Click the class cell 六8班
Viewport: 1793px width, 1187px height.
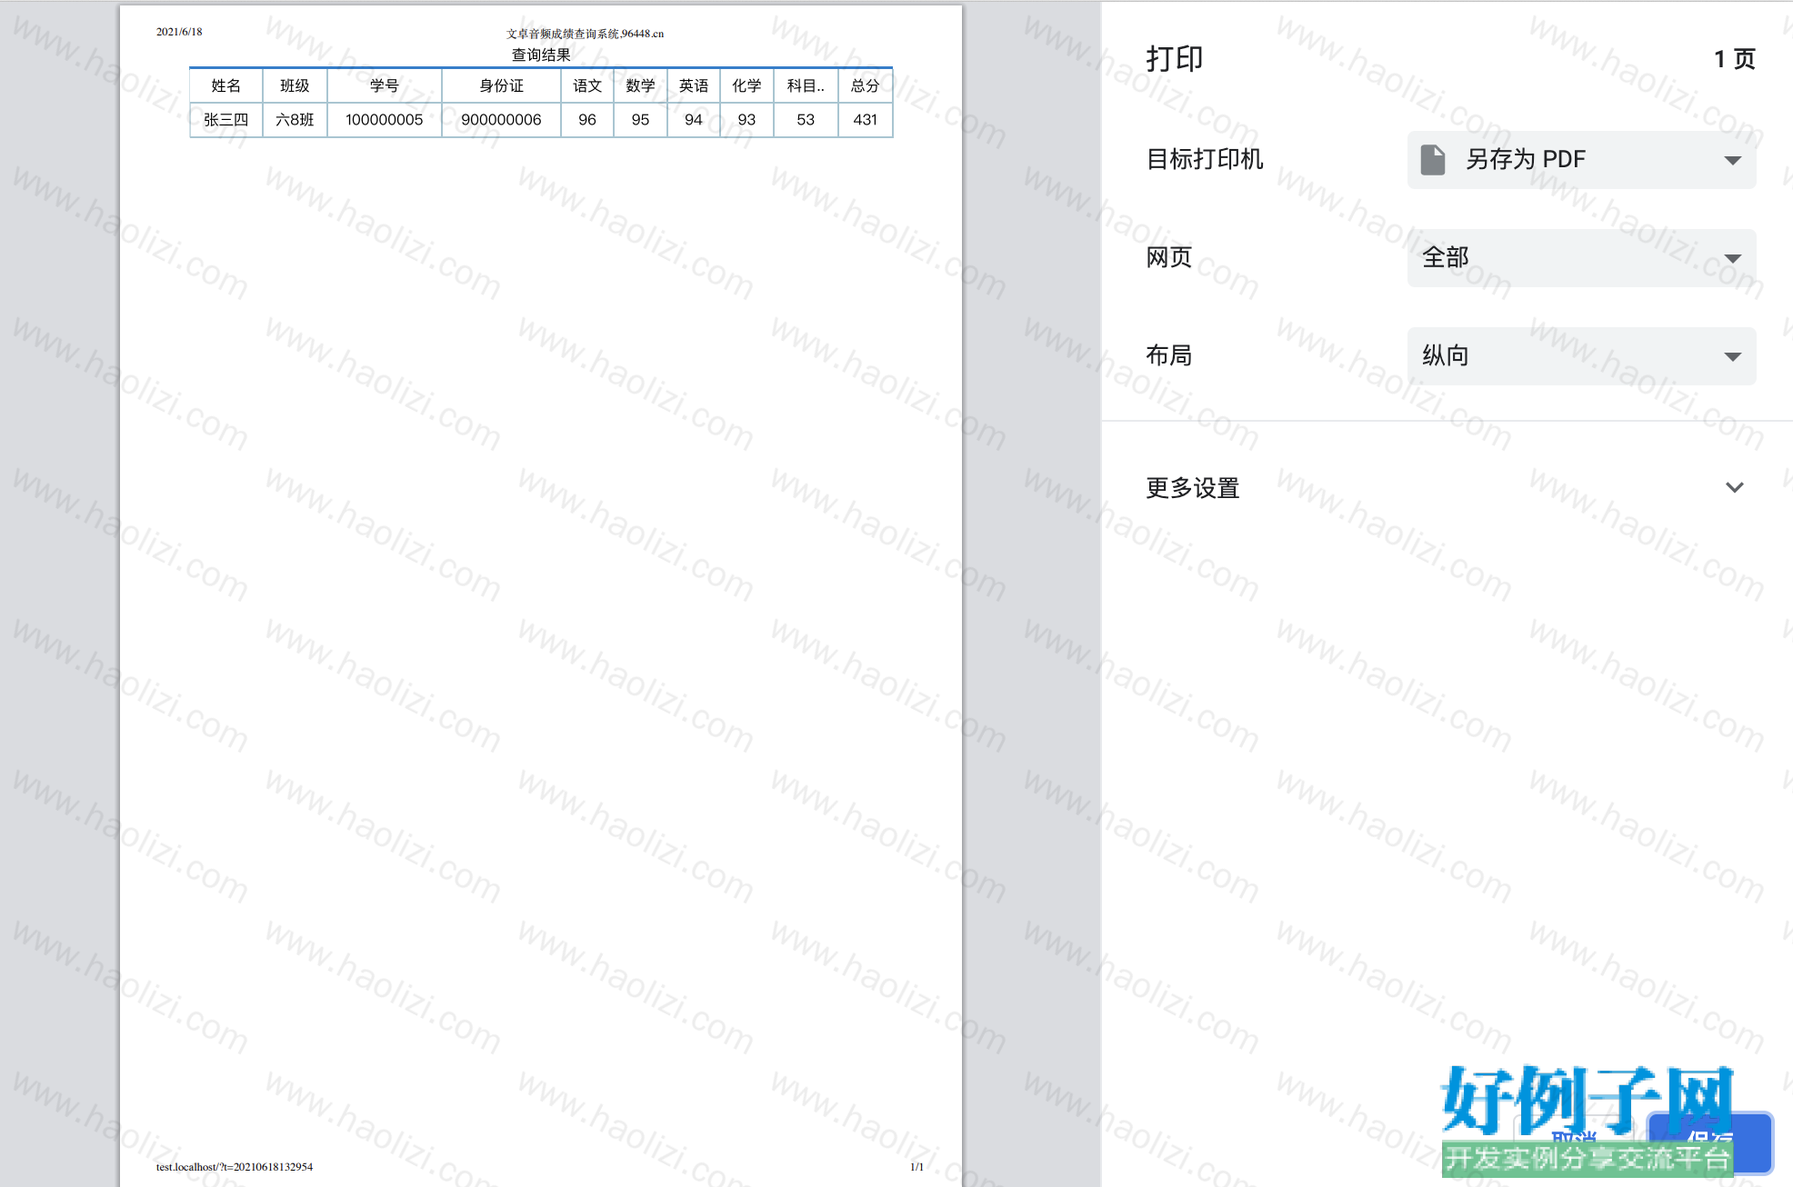coord(295,120)
